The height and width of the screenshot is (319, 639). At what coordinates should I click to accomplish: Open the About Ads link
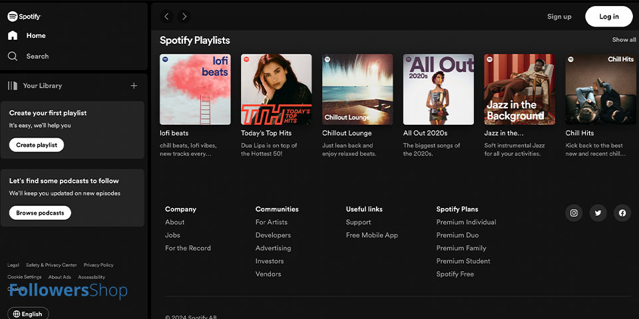coord(59,277)
